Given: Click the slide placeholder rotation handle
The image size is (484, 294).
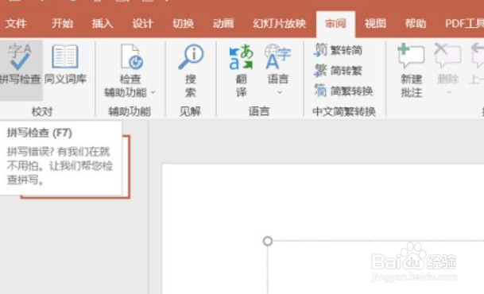Looking at the screenshot, I should [268, 241].
